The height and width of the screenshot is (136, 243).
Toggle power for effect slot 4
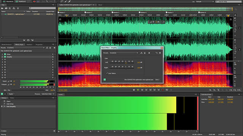pyautogui.click(x=5, y=62)
